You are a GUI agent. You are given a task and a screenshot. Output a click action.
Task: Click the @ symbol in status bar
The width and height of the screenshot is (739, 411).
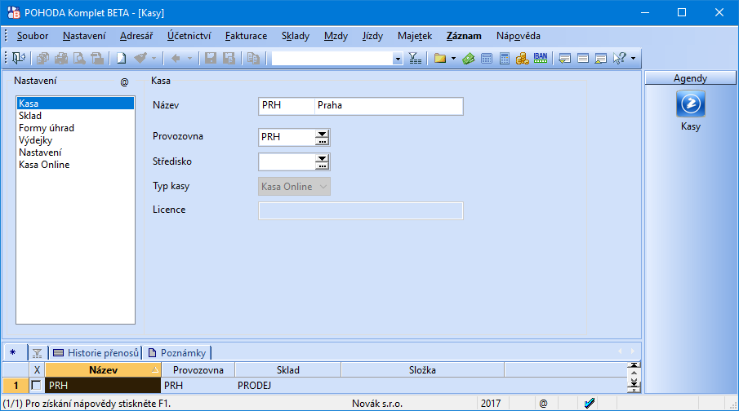[x=543, y=403]
